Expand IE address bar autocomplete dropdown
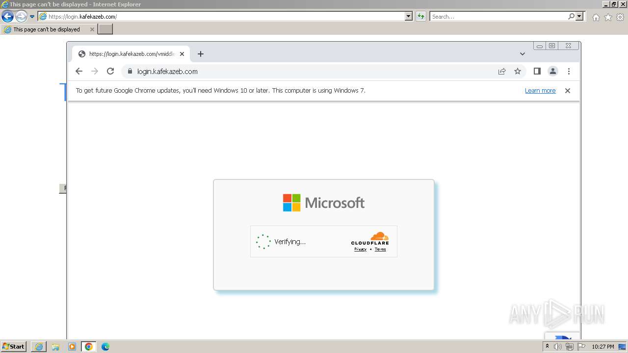This screenshot has width=628, height=353. coord(409,17)
